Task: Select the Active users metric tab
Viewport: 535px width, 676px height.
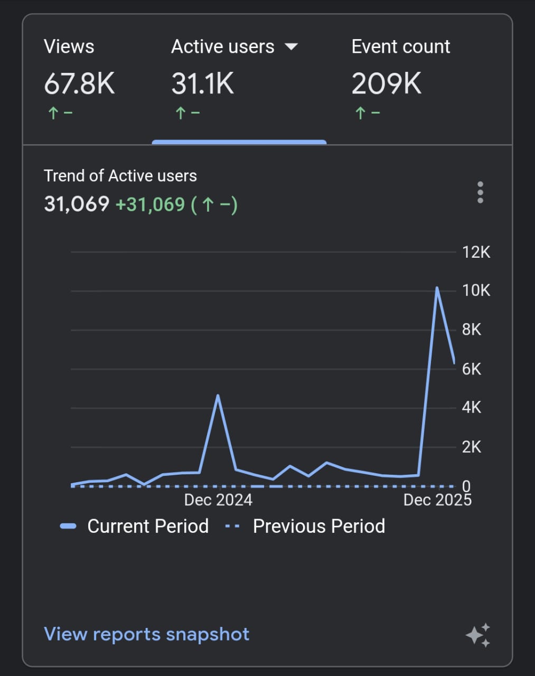Action: click(223, 47)
